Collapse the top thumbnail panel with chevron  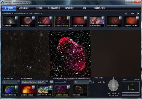coord(70,29)
